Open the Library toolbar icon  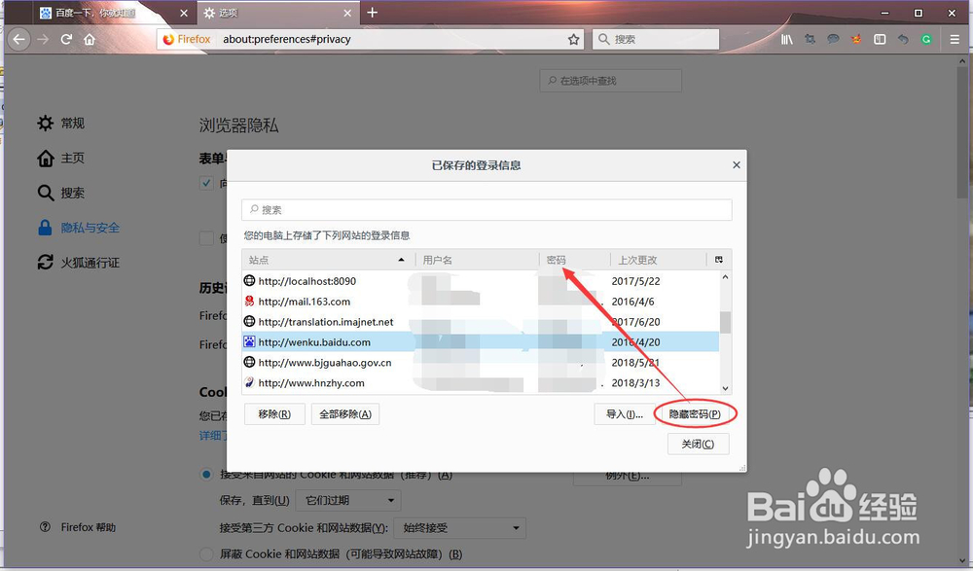coord(787,39)
